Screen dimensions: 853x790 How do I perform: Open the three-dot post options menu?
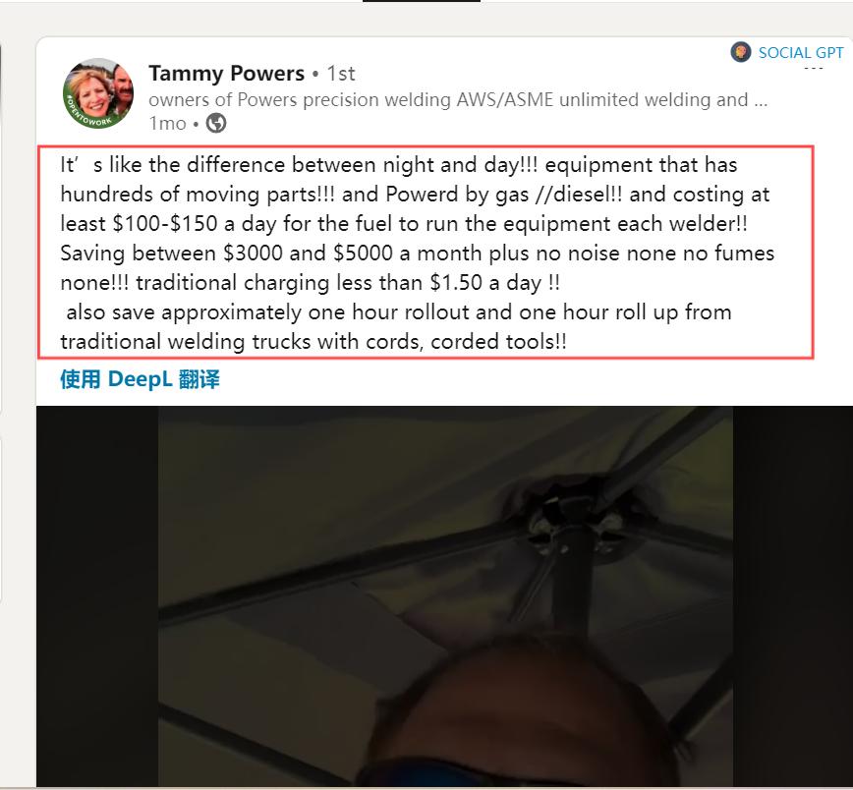coord(814,69)
